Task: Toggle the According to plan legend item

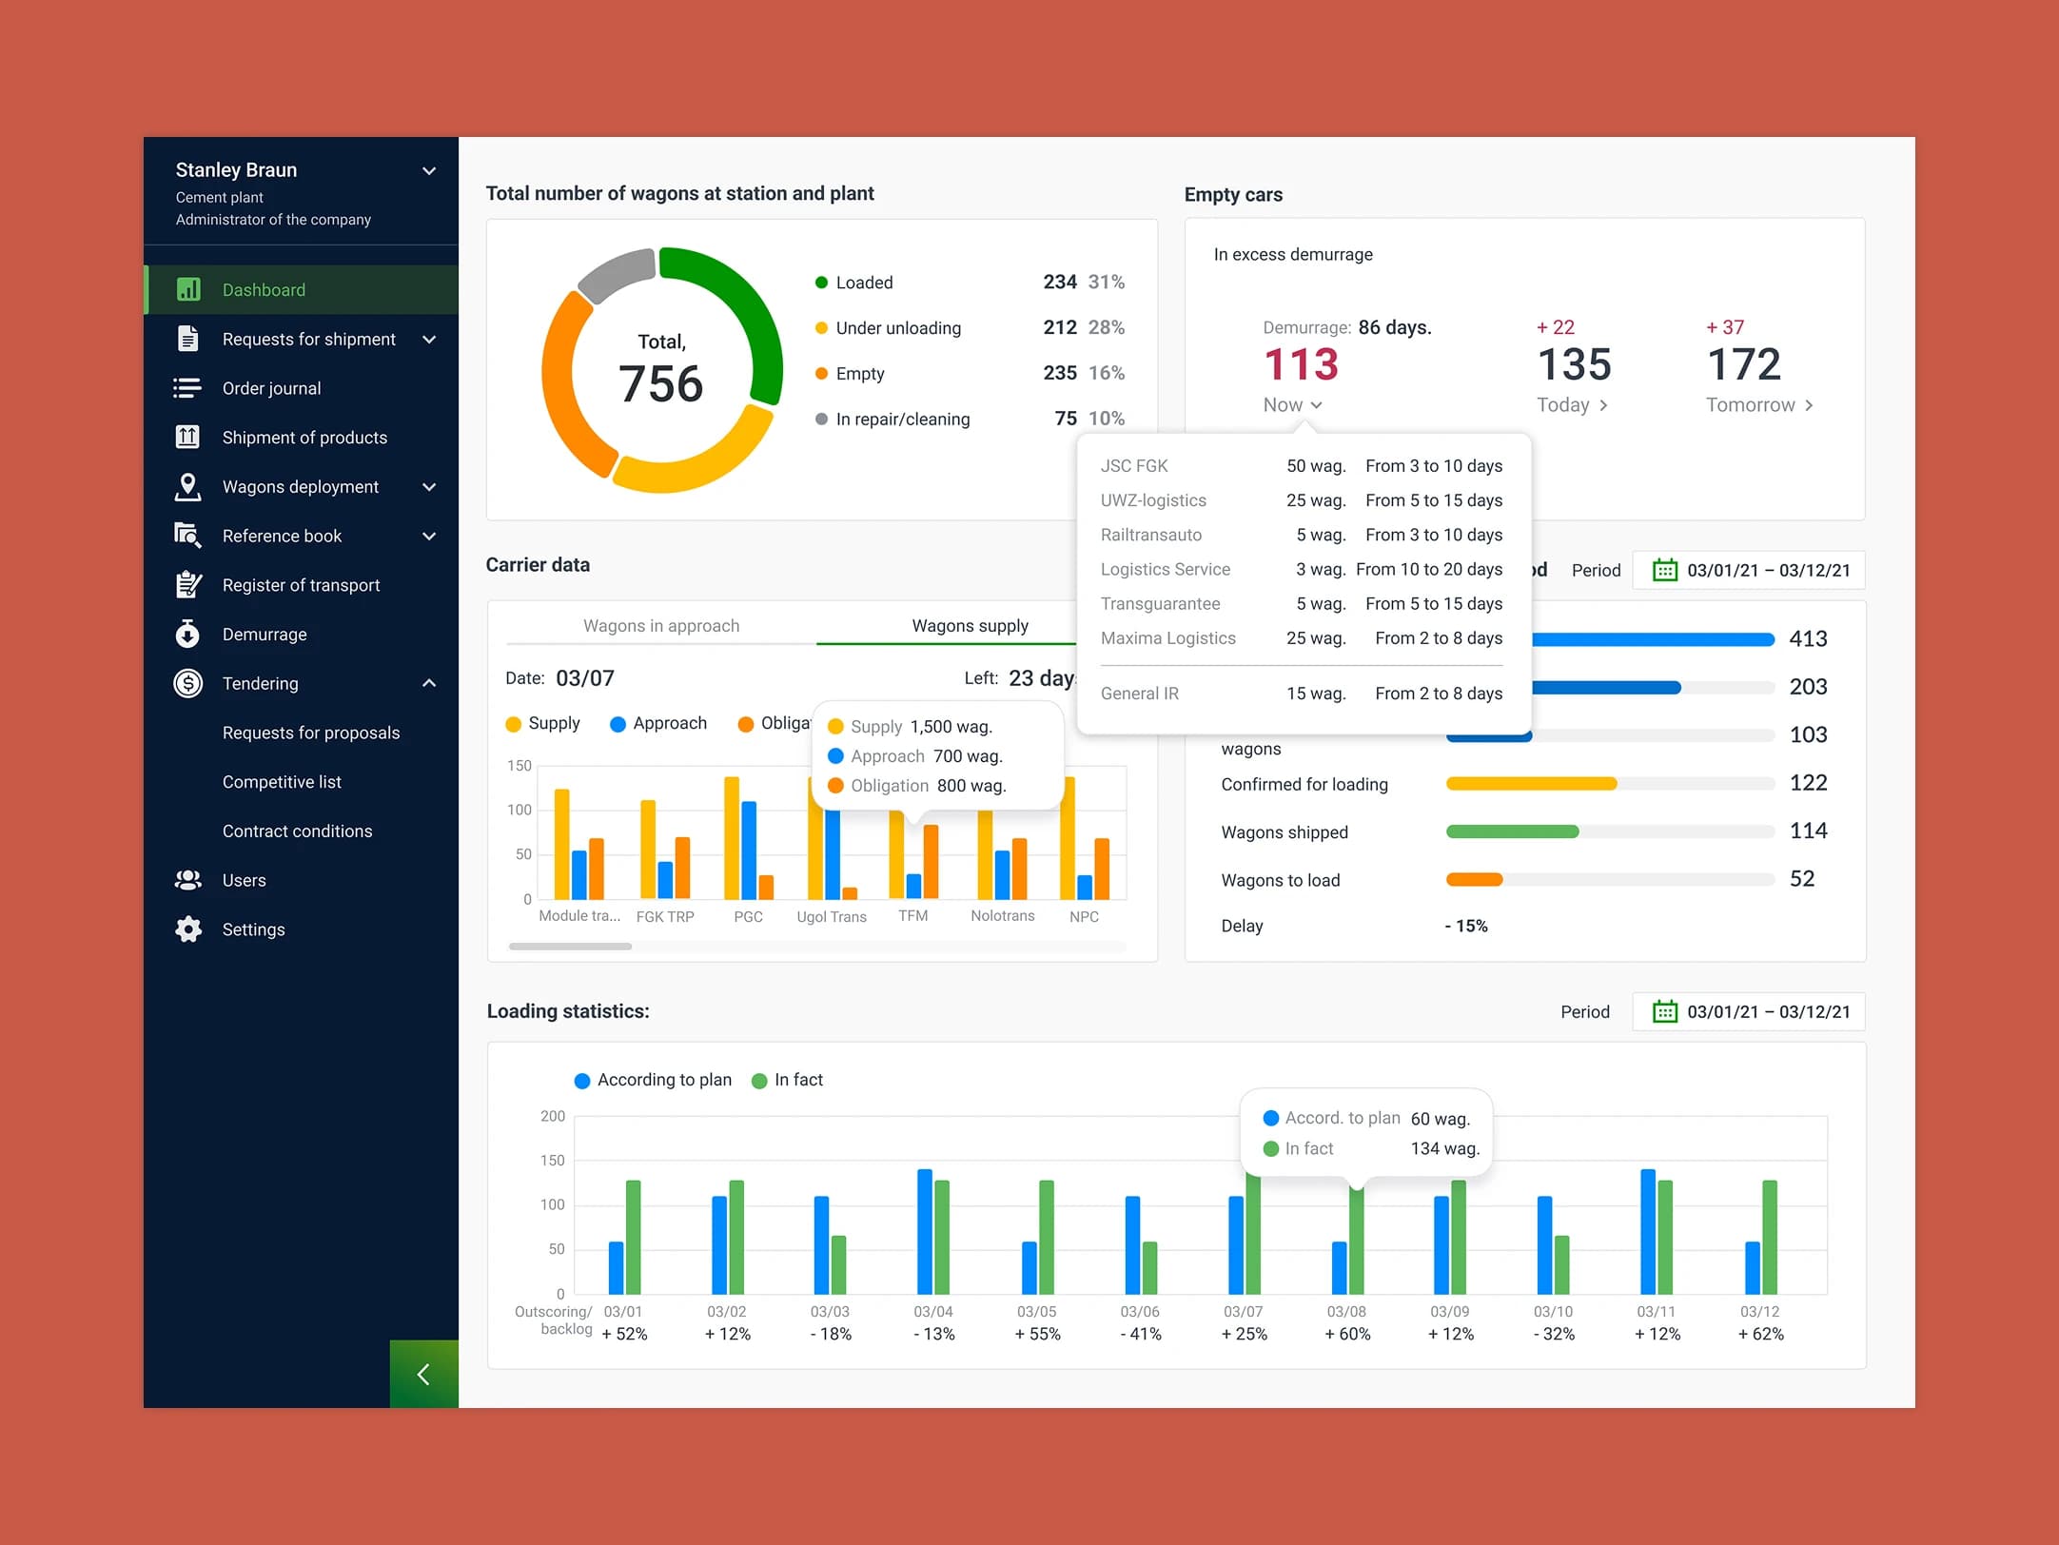Action: coord(653,1080)
